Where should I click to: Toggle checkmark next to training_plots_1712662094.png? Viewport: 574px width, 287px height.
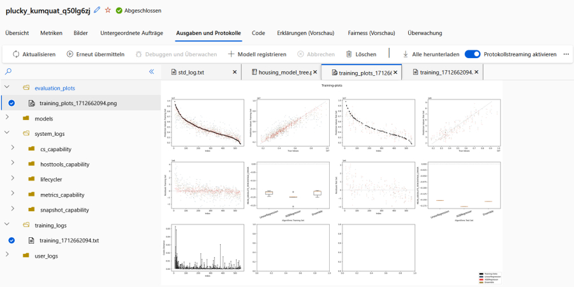coord(11,103)
